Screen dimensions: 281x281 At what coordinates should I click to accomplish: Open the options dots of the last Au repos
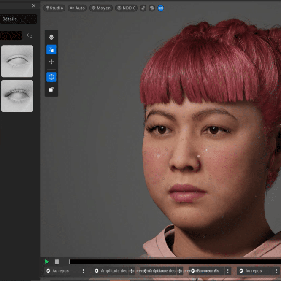point(276,271)
